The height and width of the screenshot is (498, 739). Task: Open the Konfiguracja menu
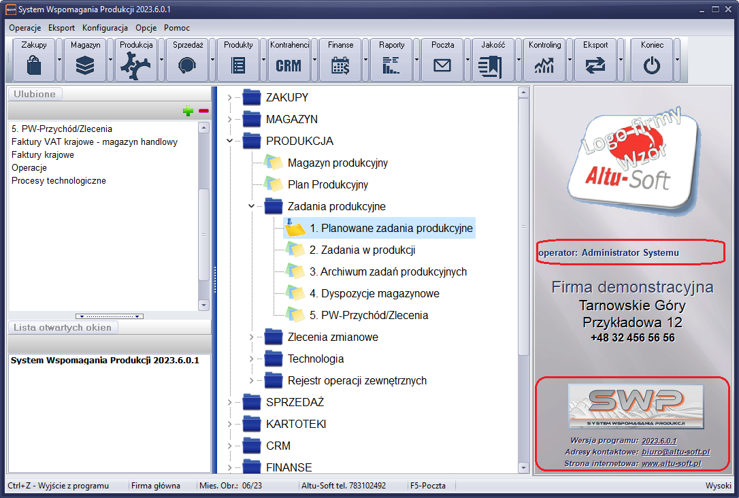[105, 28]
